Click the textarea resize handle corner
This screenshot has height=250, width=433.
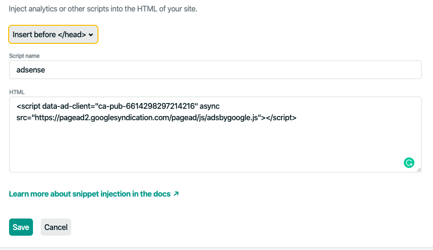tap(419, 169)
